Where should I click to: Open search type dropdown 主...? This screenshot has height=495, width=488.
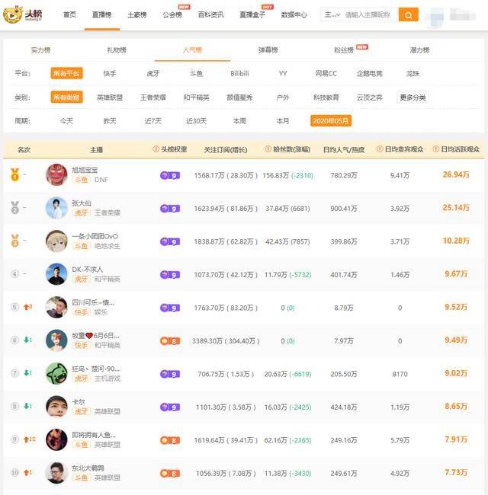[332, 14]
